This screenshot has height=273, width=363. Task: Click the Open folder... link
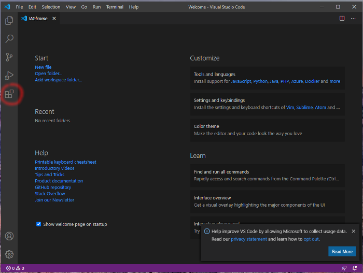(x=48, y=74)
